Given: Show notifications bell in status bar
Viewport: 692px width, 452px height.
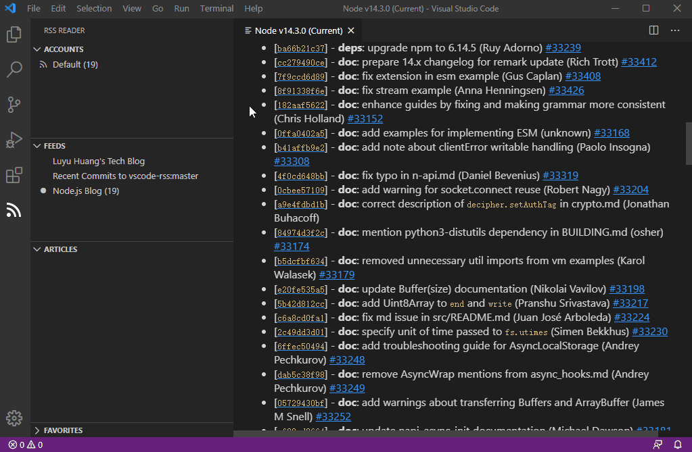Looking at the screenshot, I should pos(678,445).
